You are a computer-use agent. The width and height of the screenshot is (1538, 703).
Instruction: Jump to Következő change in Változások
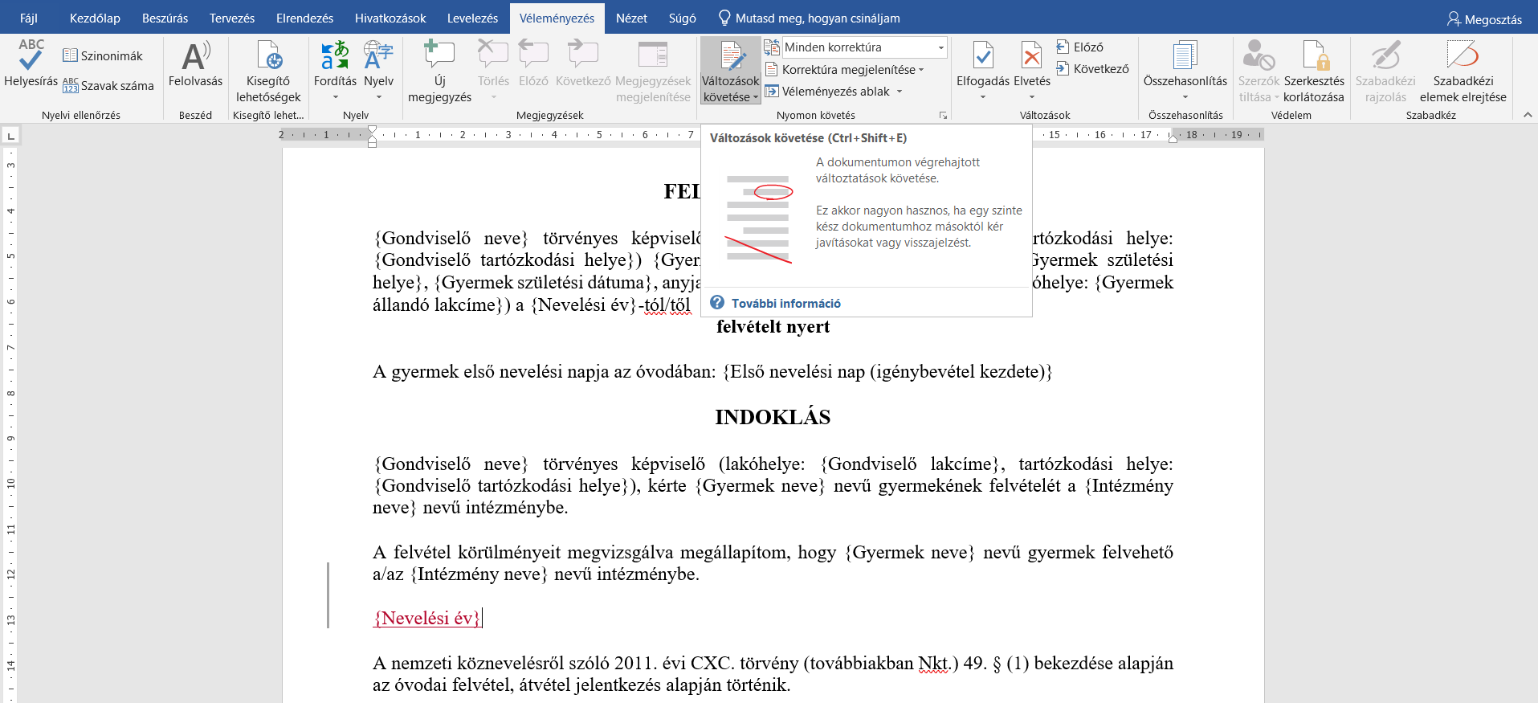[1092, 69]
